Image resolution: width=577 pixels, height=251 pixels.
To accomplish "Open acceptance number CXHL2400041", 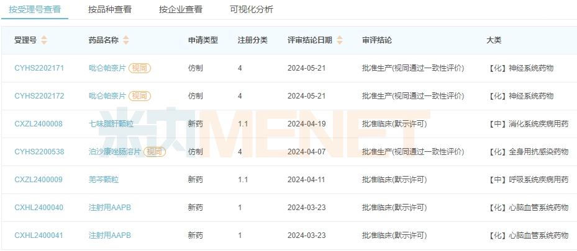I will pos(39,236).
